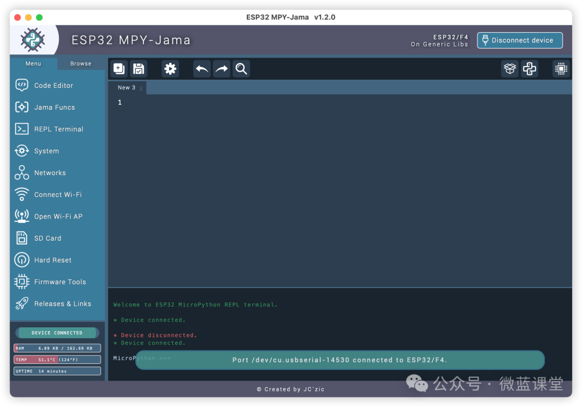This screenshot has height=407, width=582.
Task: Click the new file icon in toolbar
Action: (x=119, y=68)
